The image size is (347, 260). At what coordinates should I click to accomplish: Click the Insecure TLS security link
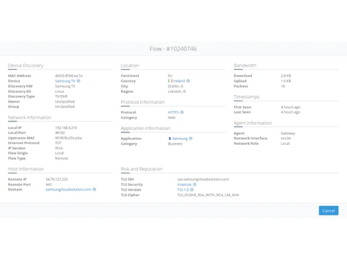click(x=185, y=184)
